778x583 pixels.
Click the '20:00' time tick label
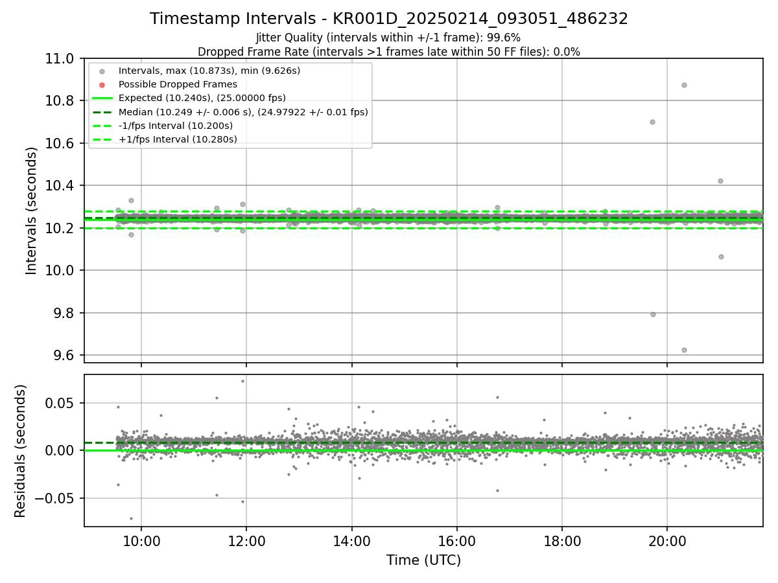click(x=667, y=542)
